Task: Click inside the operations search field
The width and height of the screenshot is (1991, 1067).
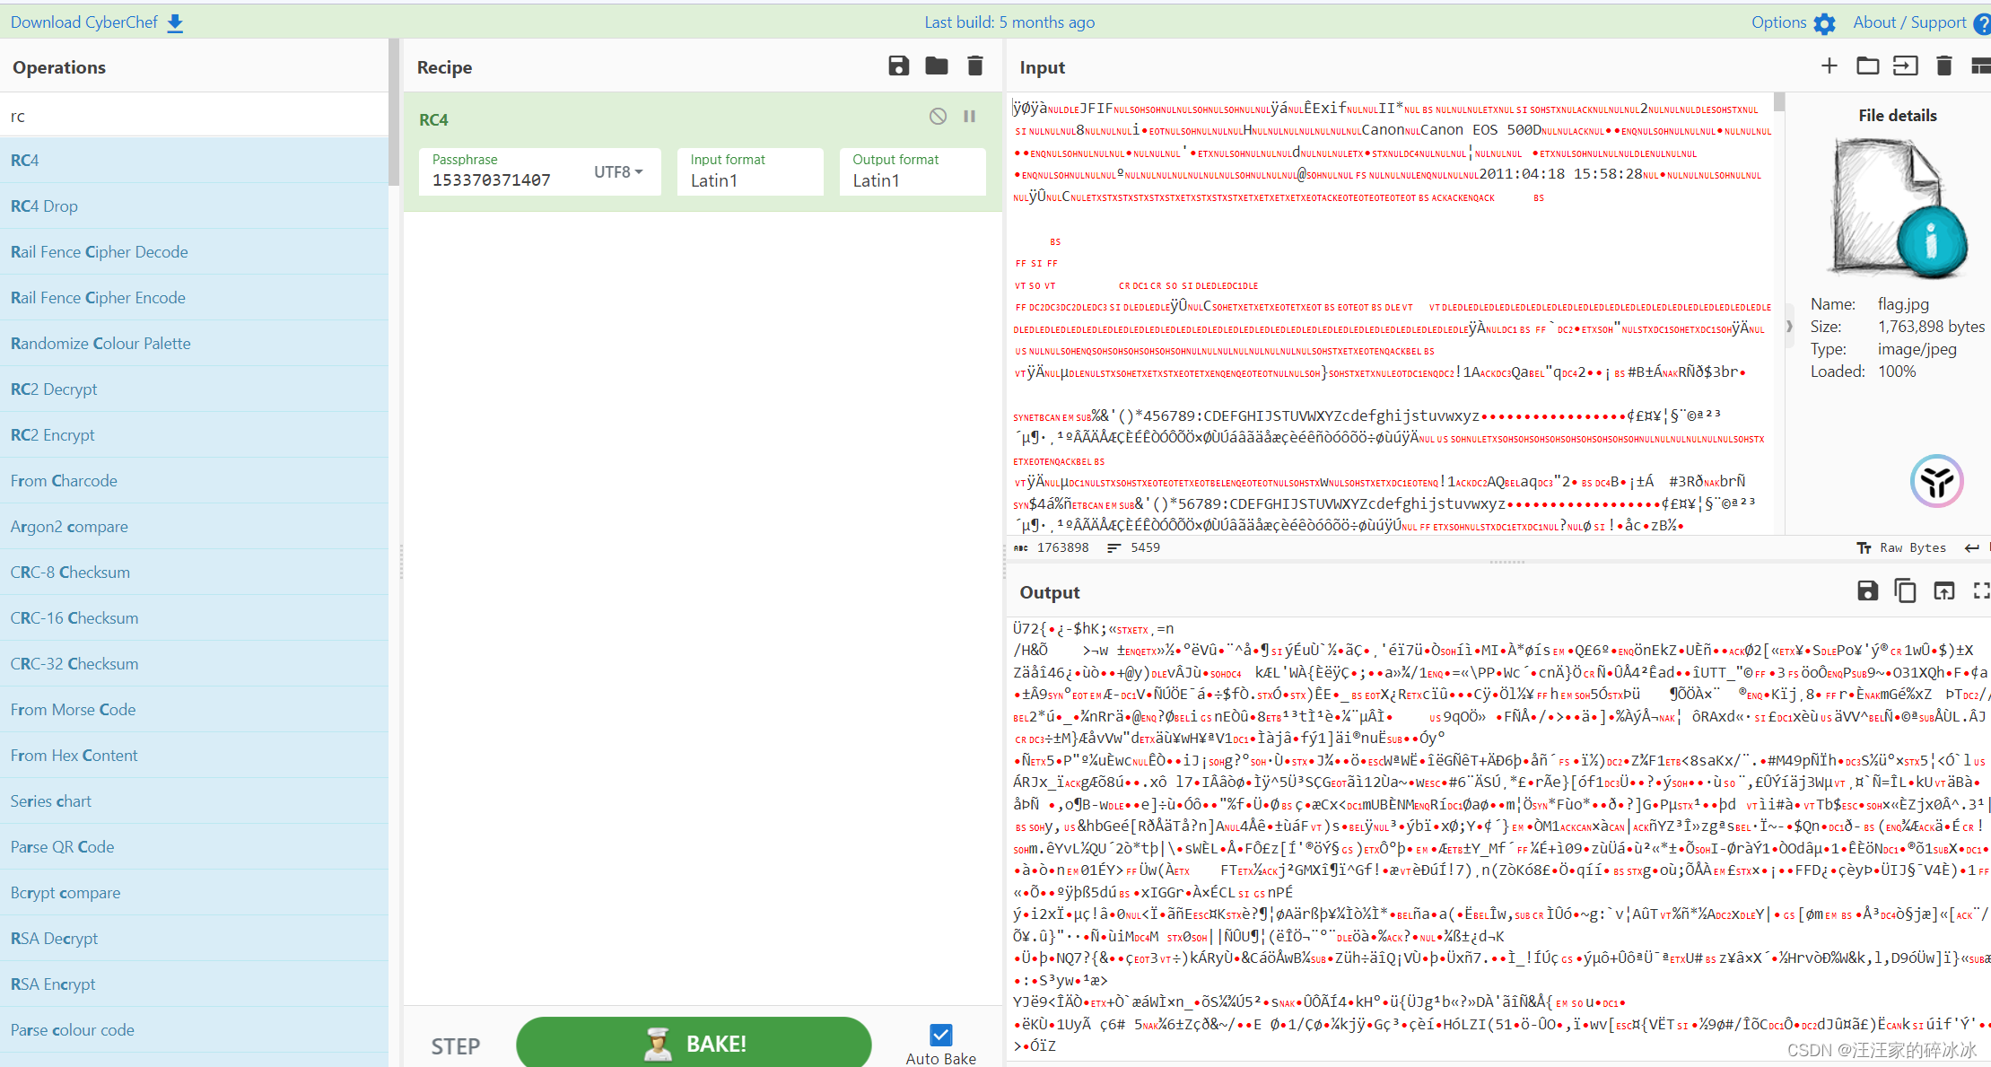Action: point(194,116)
